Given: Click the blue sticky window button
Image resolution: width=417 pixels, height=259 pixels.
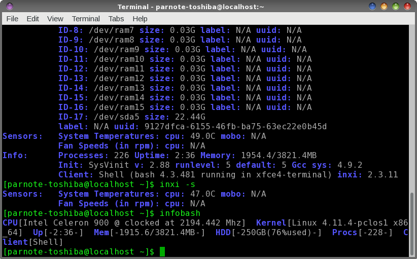Looking at the screenshot, I should tap(372, 7).
